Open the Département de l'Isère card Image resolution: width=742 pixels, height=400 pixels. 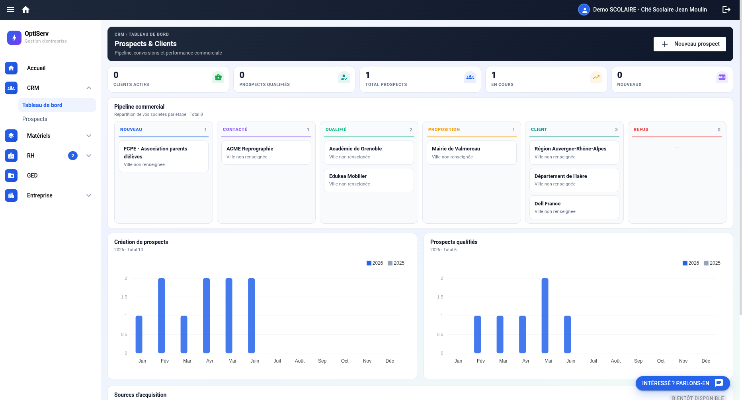pos(574,180)
